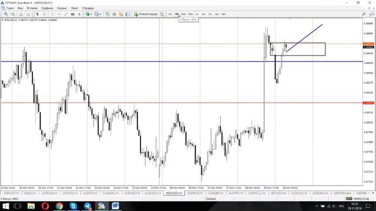Click the green add-indicator icon
The height and width of the screenshot is (211, 376).
tap(88, 14)
